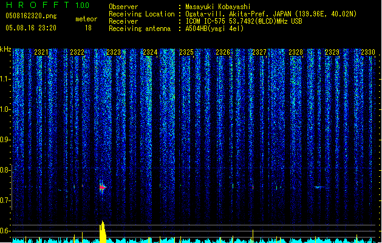Click the 2329 time marker

click(332, 52)
